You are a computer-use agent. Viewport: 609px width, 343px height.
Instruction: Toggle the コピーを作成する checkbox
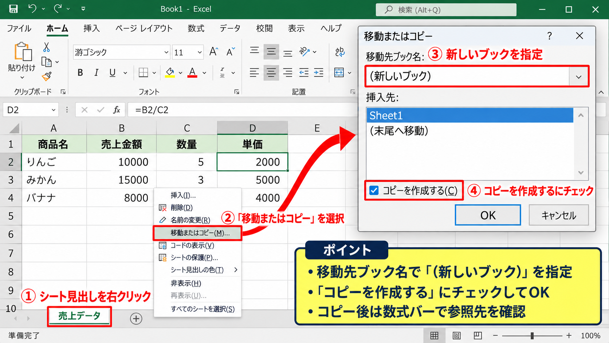point(374,190)
